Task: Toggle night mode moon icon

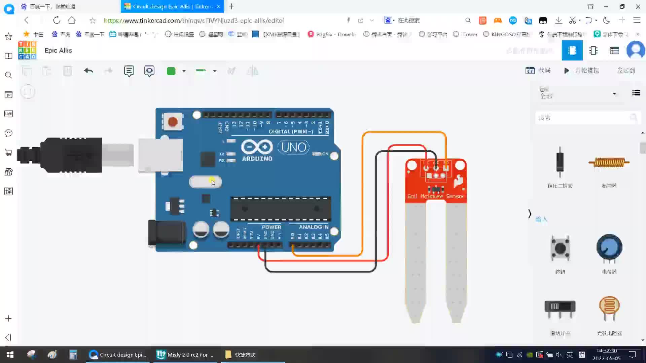Action: [x=606, y=20]
